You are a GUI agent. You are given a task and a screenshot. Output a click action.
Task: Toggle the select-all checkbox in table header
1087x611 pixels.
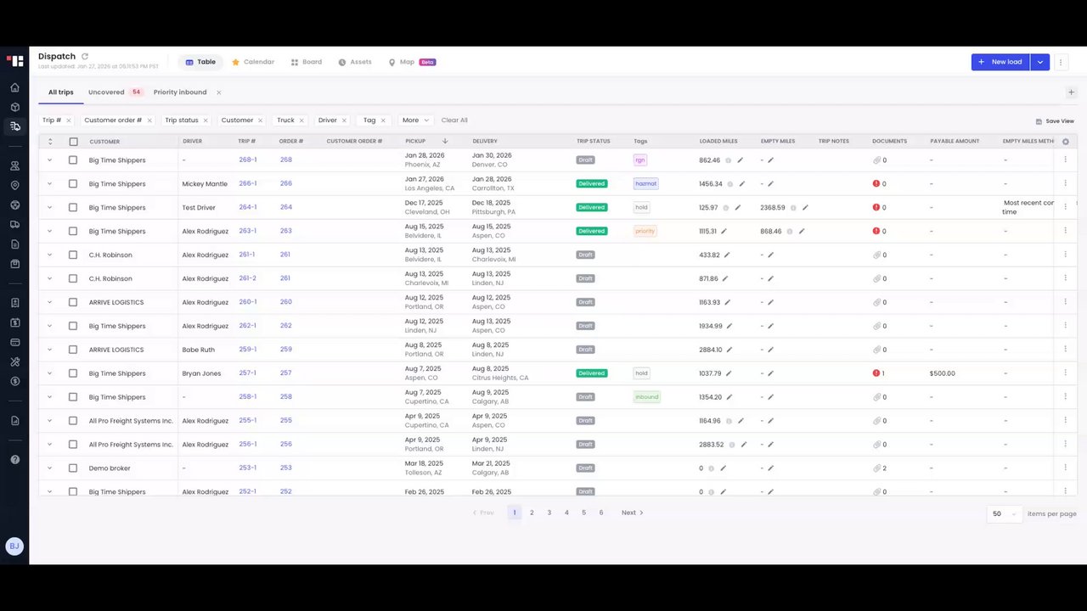pyautogui.click(x=73, y=142)
